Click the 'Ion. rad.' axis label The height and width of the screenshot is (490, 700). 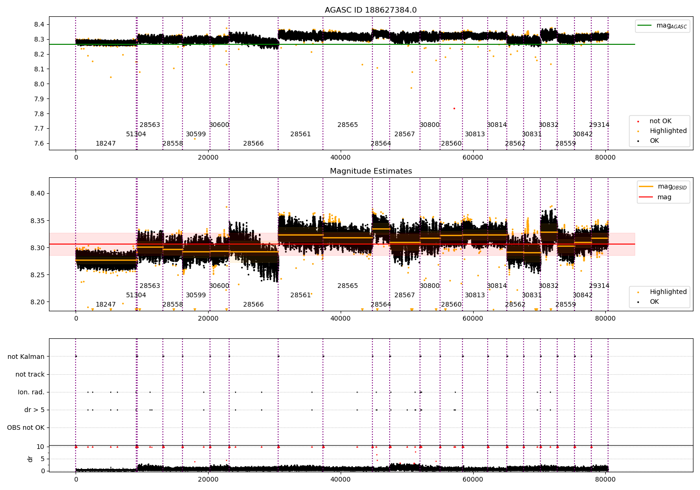[31, 392]
